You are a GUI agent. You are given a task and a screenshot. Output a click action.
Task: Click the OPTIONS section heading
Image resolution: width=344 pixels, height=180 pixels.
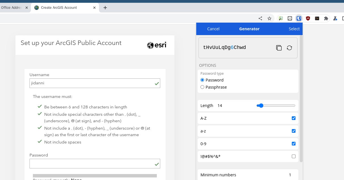208,65
